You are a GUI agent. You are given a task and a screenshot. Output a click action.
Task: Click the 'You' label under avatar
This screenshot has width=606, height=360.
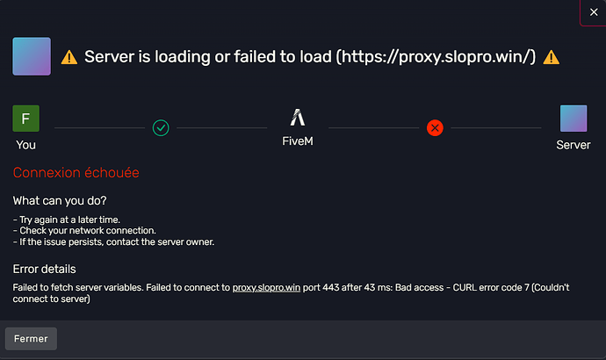coord(25,145)
